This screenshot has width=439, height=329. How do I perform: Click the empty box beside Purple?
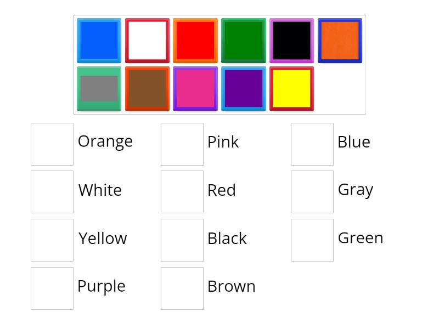(x=52, y=287)
